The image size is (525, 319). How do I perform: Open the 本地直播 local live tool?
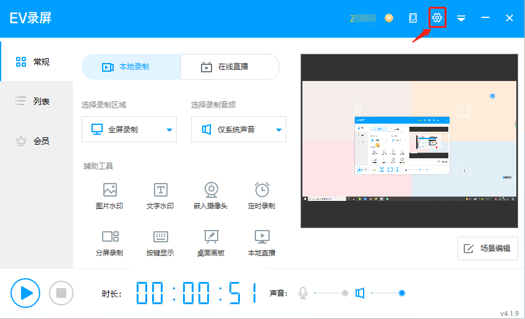pos(262,244)
